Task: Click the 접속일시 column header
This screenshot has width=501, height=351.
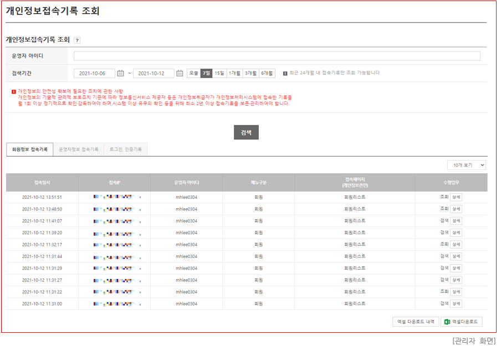Action: 42,183
